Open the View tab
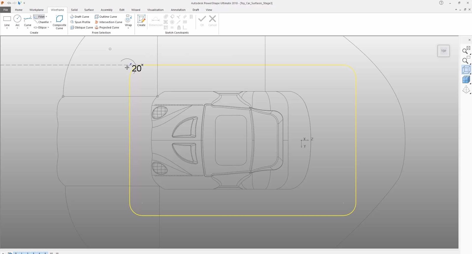472x254 pixels. pos(209,10)
